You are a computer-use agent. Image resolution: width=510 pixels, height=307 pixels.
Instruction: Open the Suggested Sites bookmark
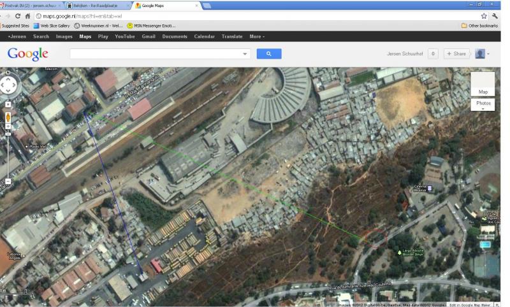(15, 25)
